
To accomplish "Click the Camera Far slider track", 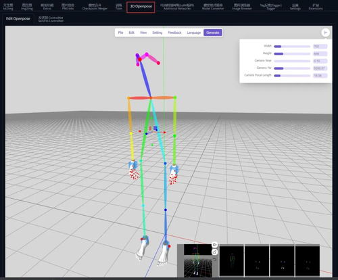I will [x=292, y=68].
